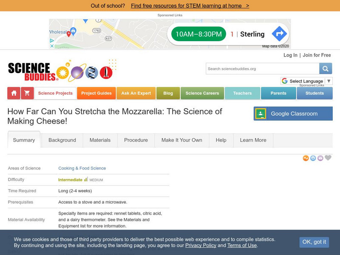Click the print icon
Viewport: 340px width, 255px height.
click(313, 158)
